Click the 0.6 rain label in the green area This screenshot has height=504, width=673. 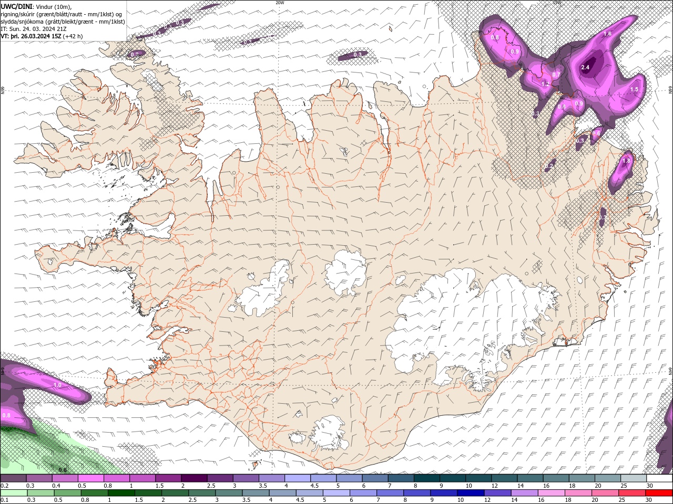pos(63,469)
